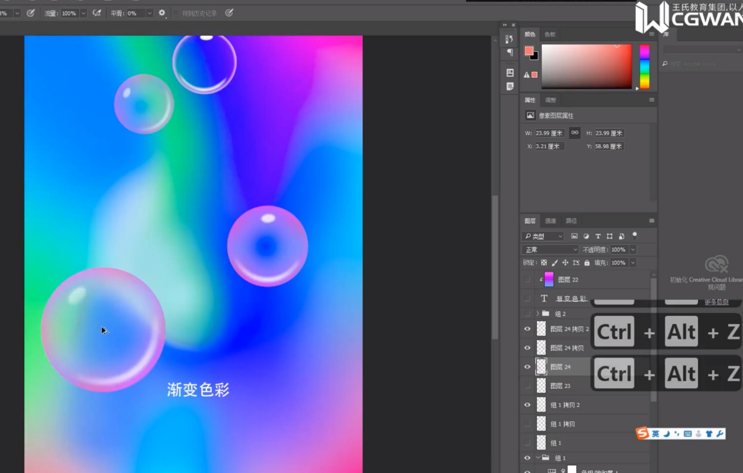The image size is (743, 473).
Task: Enable 抹到历史记录 checkbox
Action: click(176, 13)
